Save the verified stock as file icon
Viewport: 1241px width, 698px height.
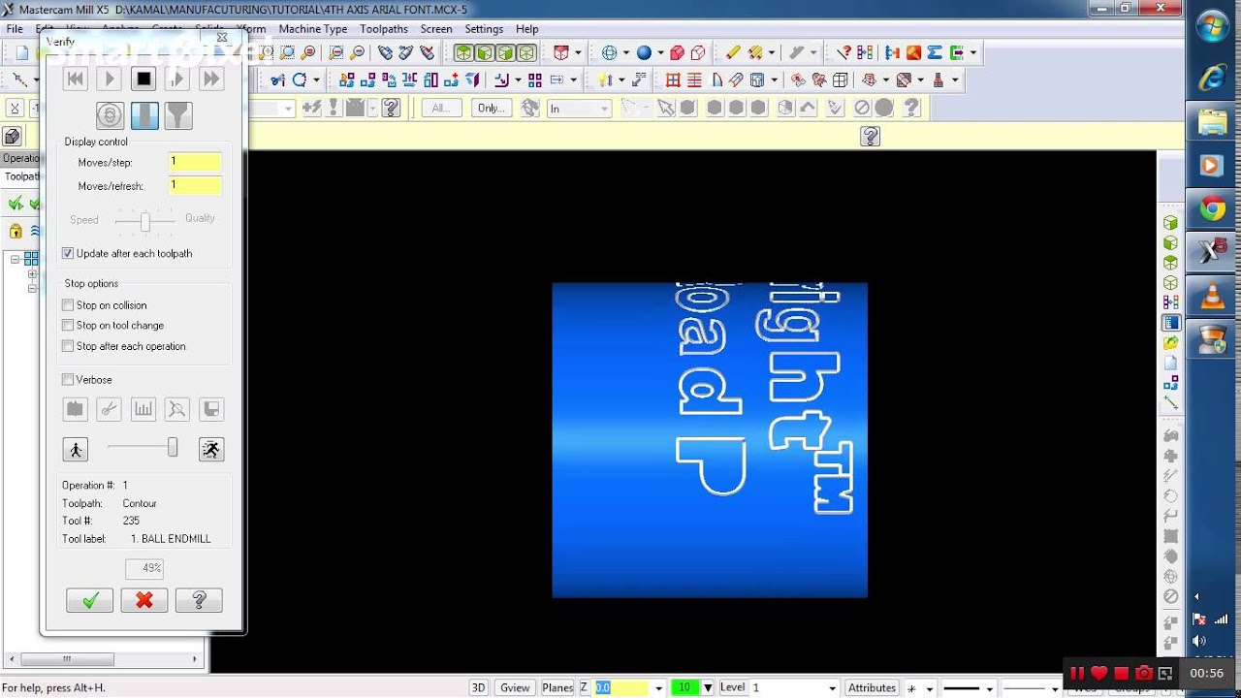point(211,409)
